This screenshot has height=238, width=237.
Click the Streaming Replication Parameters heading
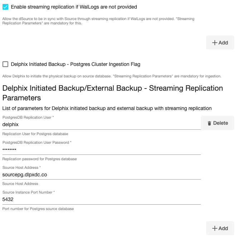point(112,93)
